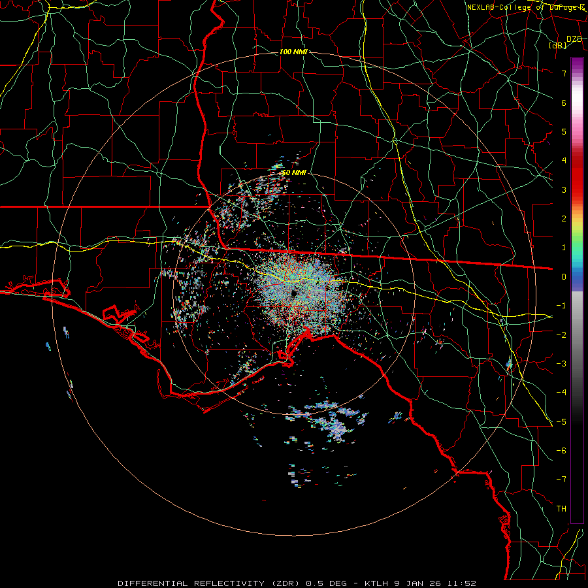Click the -5 dB value on the color scale

click(561, 421)
